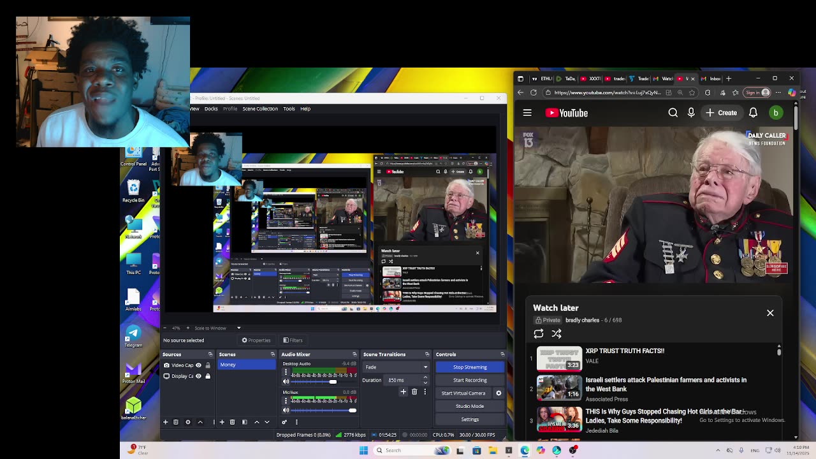Click Start Virtual Camera button
Image resolution: width=816 pixels, height=459 pixels.
463,393
